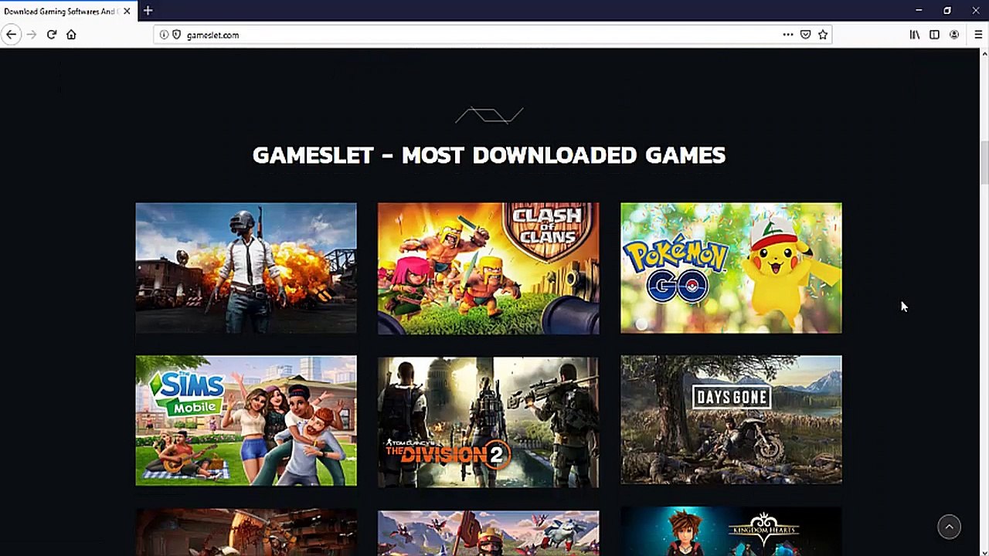Click the 'Gameslet – Most Downloaded Games' heading
989x556 pixels.
tap(489, 155)
